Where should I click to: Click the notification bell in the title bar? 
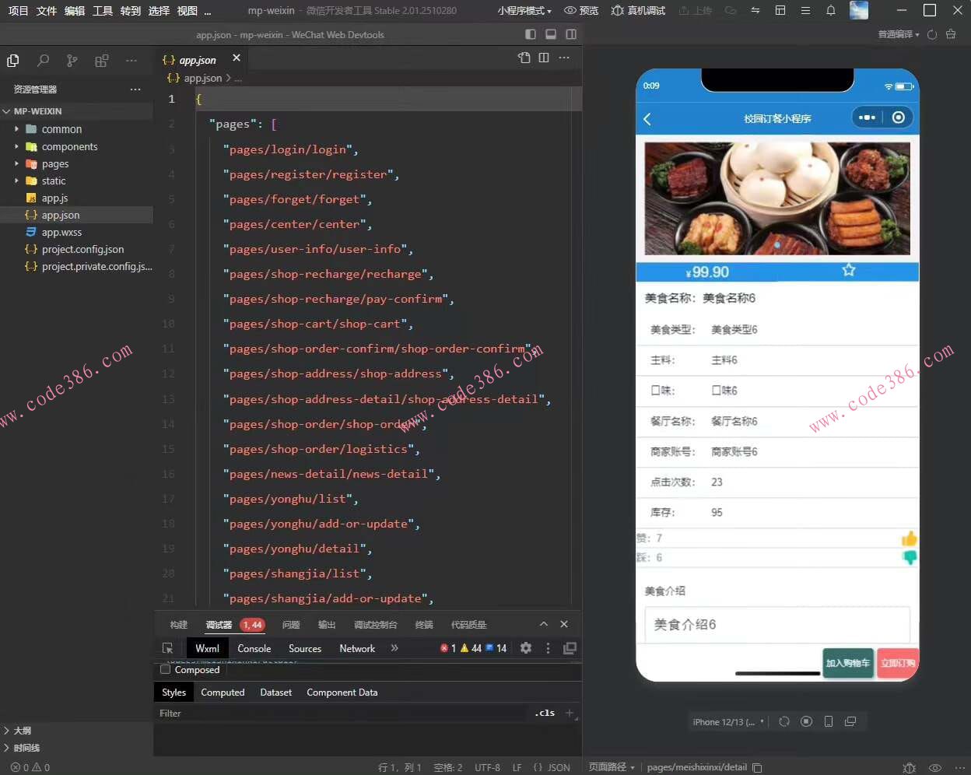831,11
